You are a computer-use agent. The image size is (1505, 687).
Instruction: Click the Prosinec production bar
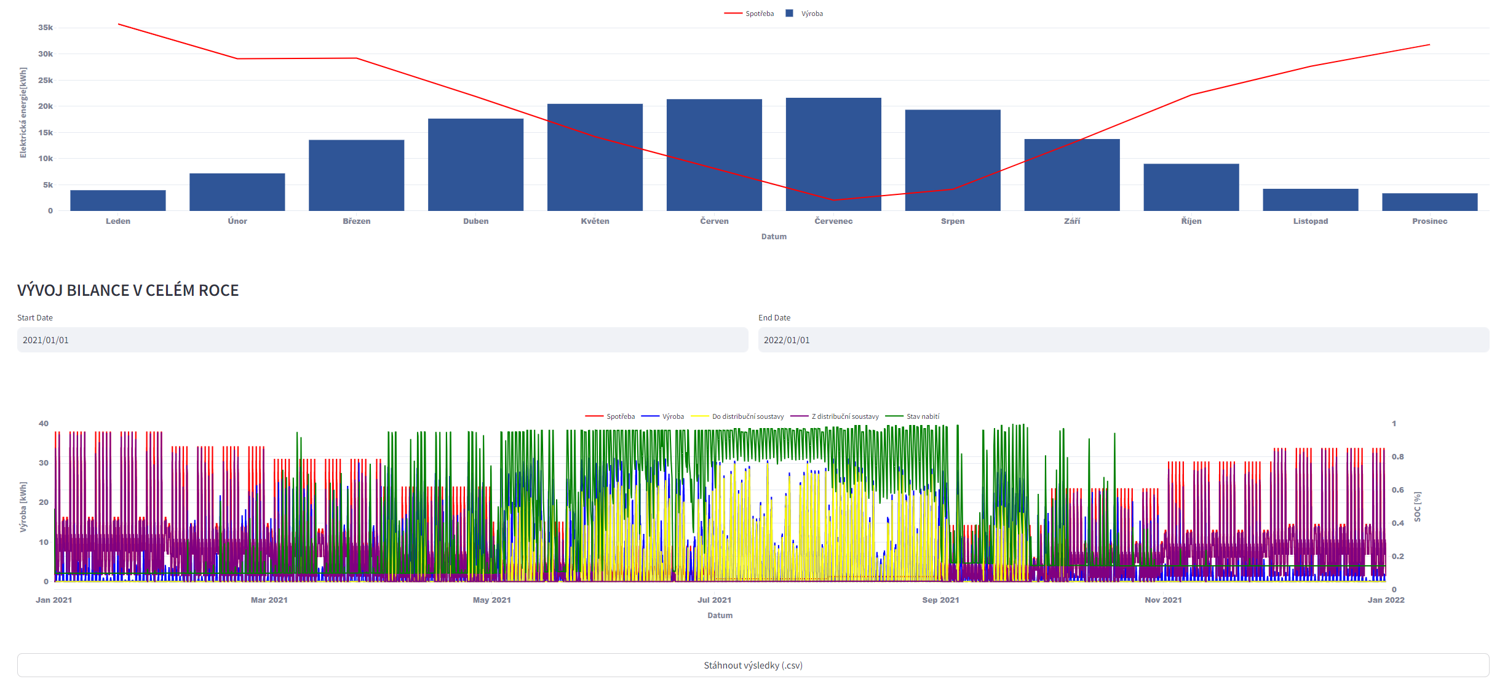(1430, 202)
